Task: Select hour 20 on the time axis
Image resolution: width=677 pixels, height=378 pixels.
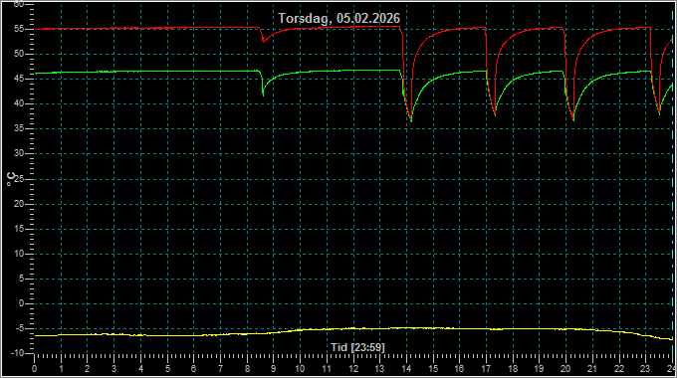Action: [x=565, y=369]
